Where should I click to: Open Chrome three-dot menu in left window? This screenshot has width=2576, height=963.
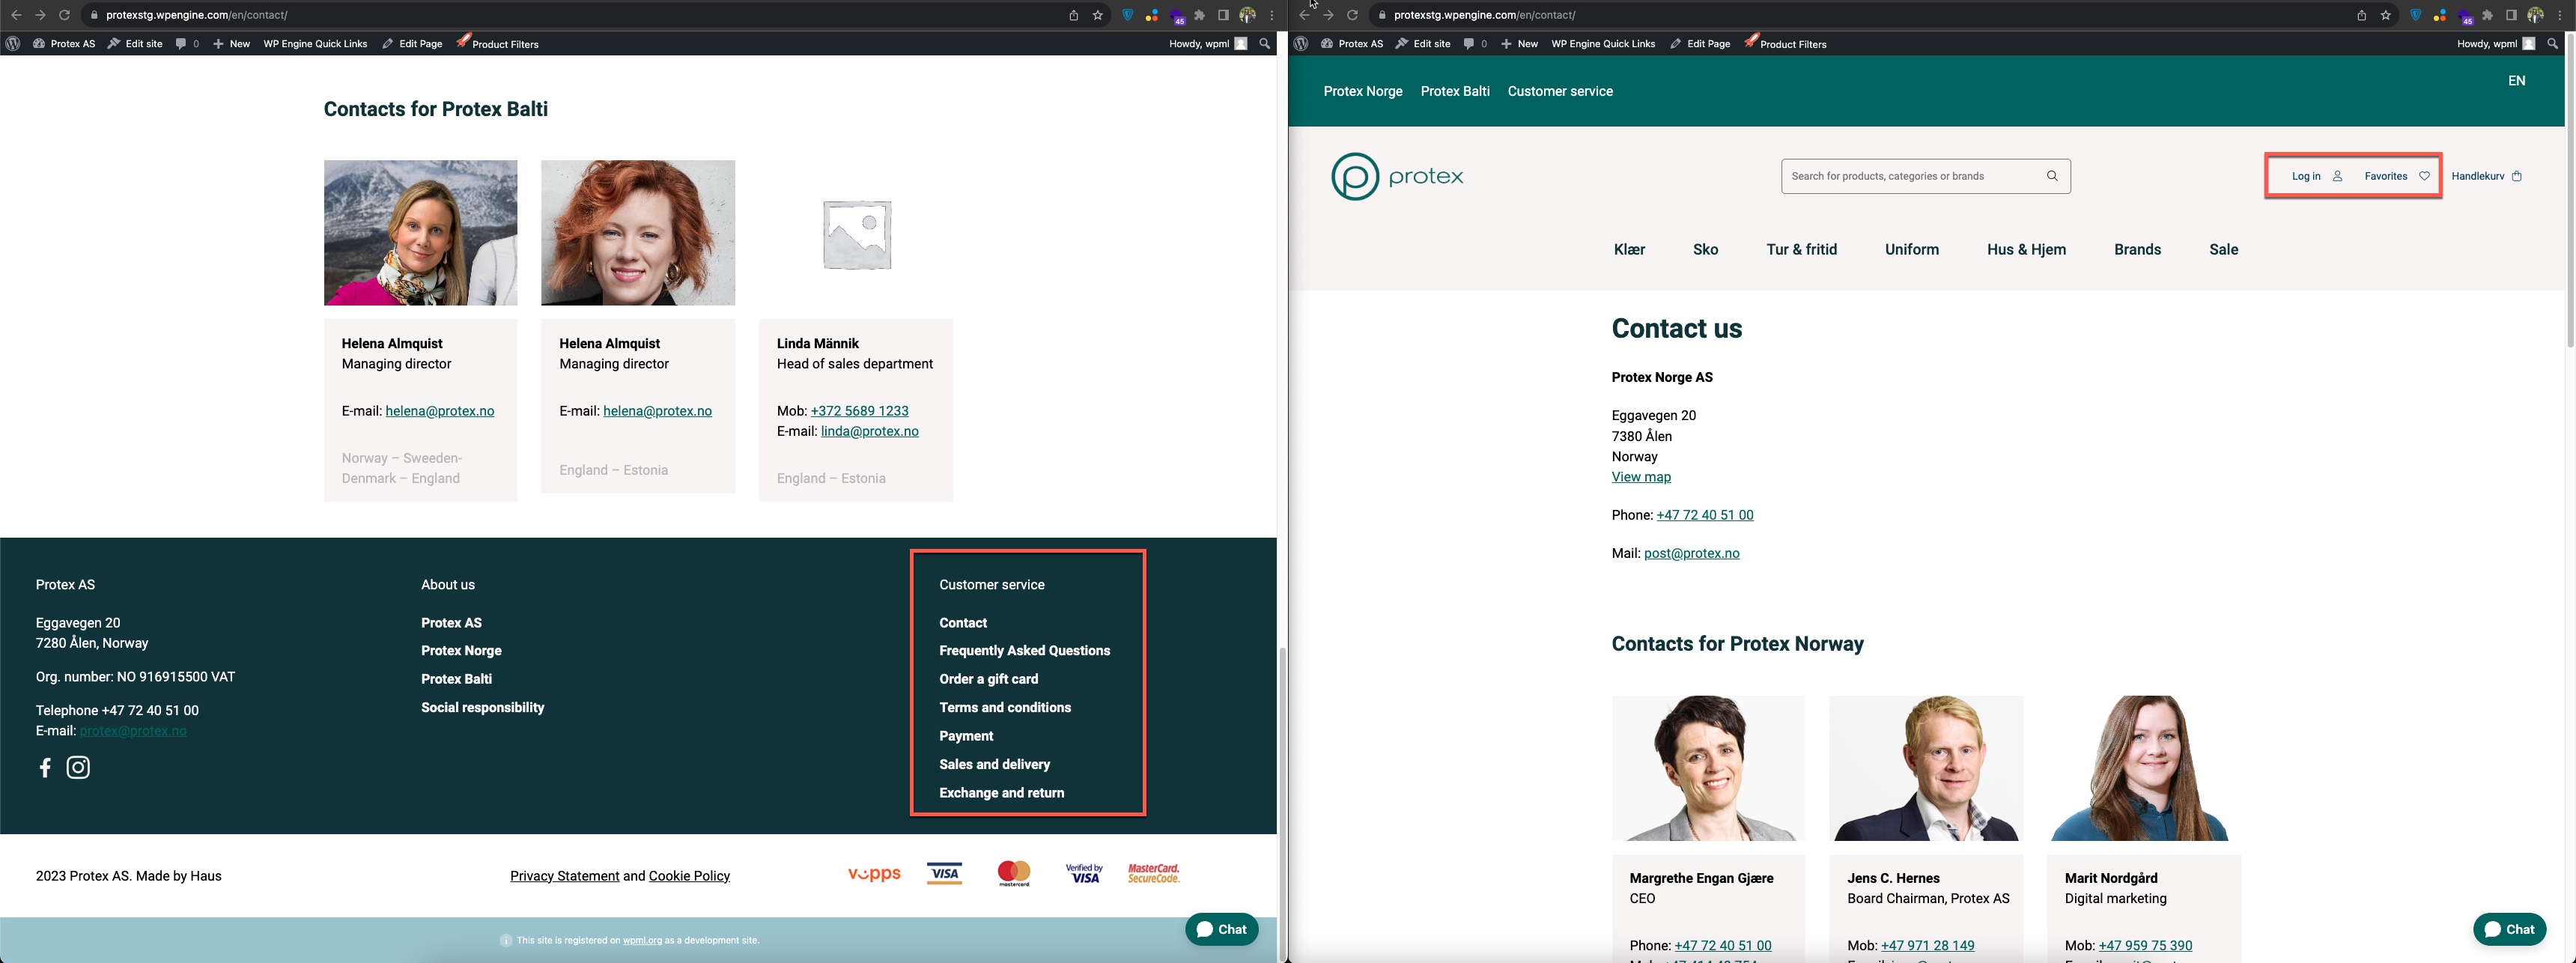click(1272, 15)
